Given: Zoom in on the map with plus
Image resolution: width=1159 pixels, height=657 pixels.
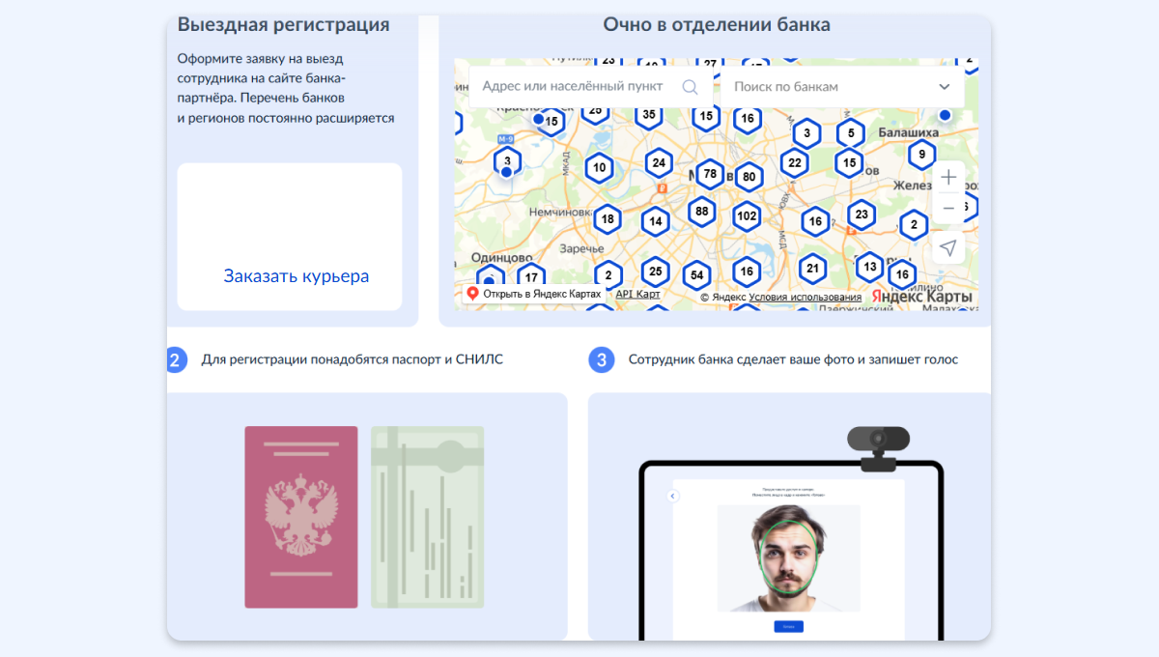Looking at the screenshot, I should coord(948,178).
